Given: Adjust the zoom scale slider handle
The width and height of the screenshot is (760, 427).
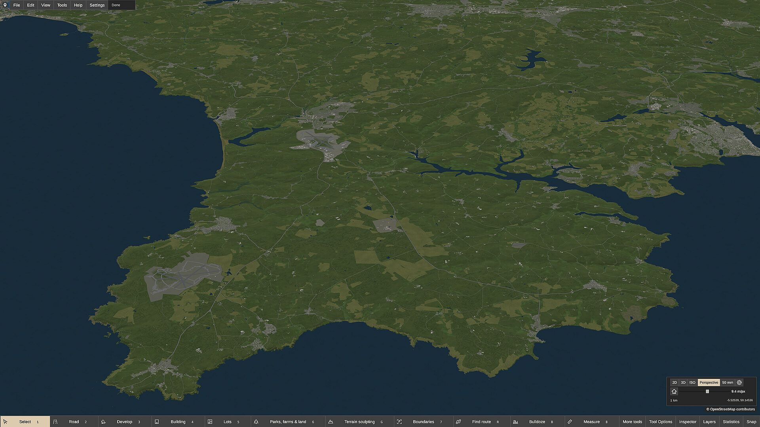Looking at the screenshot, I should (x=707, y=391).
